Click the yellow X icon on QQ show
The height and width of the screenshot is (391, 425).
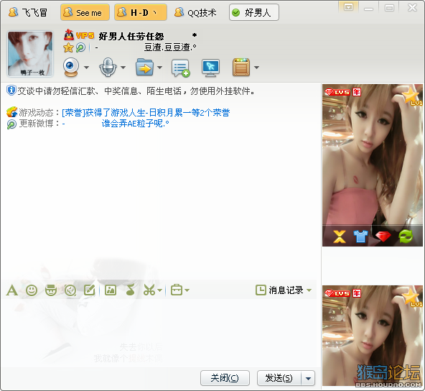(340, 236)
